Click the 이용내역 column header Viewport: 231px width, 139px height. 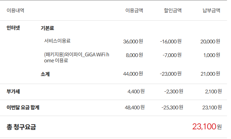[x=15, y=10]
